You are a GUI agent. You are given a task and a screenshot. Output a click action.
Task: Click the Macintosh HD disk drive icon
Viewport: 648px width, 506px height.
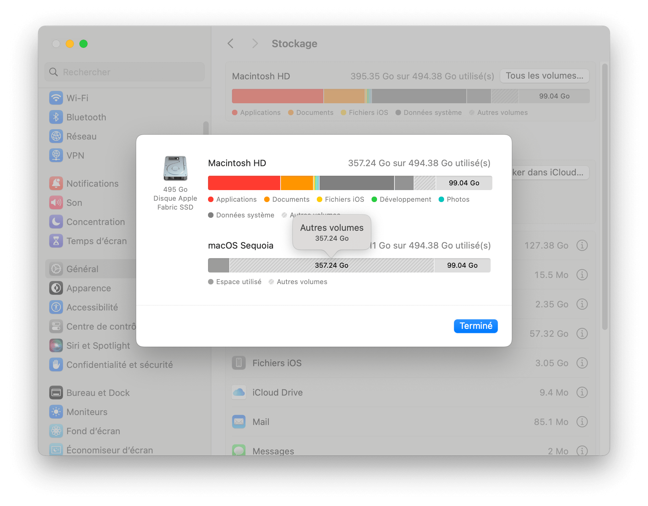point(176,168)
